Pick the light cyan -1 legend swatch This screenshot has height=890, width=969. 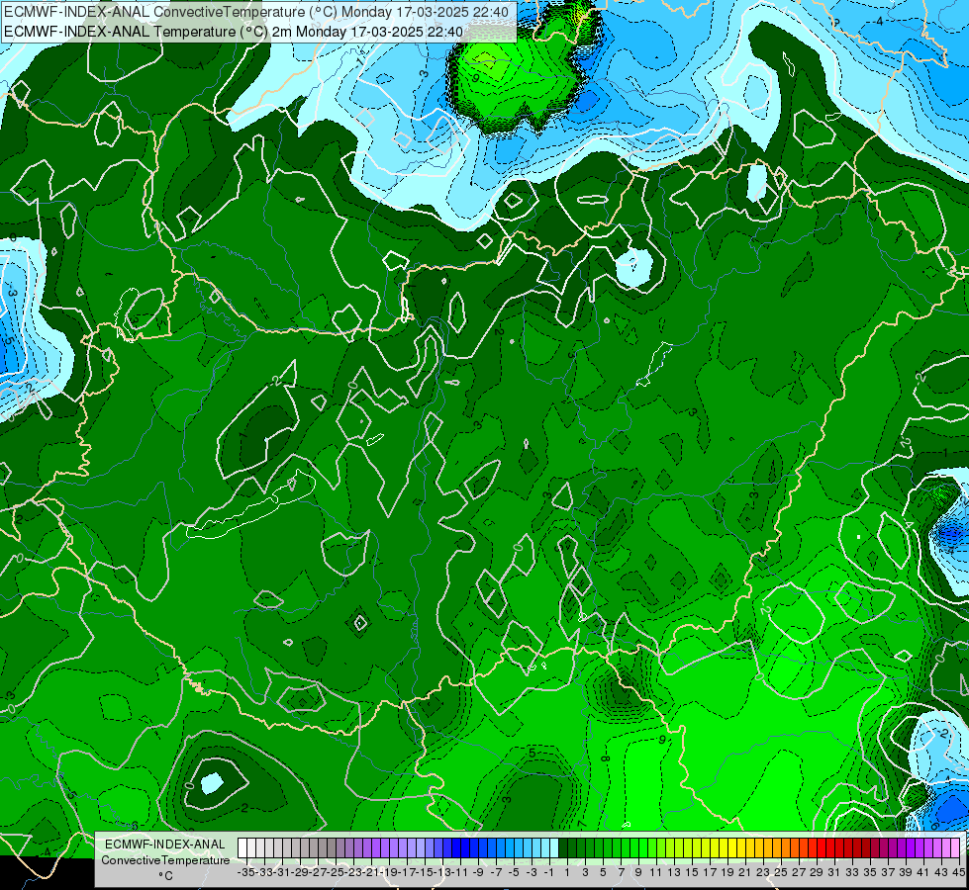point(545,848)
